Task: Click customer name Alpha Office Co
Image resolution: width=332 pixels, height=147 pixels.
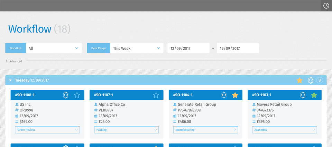Action: click(112, 104)
